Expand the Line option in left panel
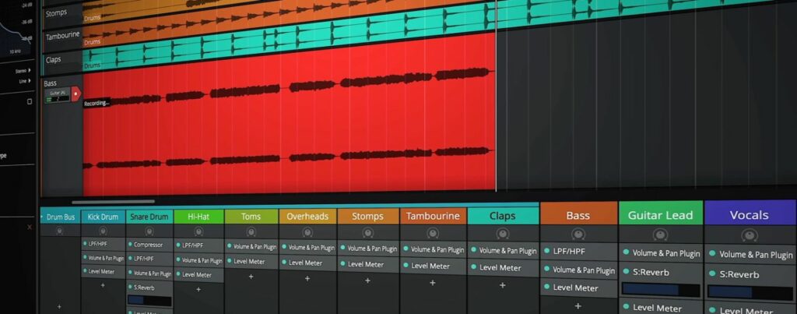The image size is (797, 314). click(x=30, y=80)
